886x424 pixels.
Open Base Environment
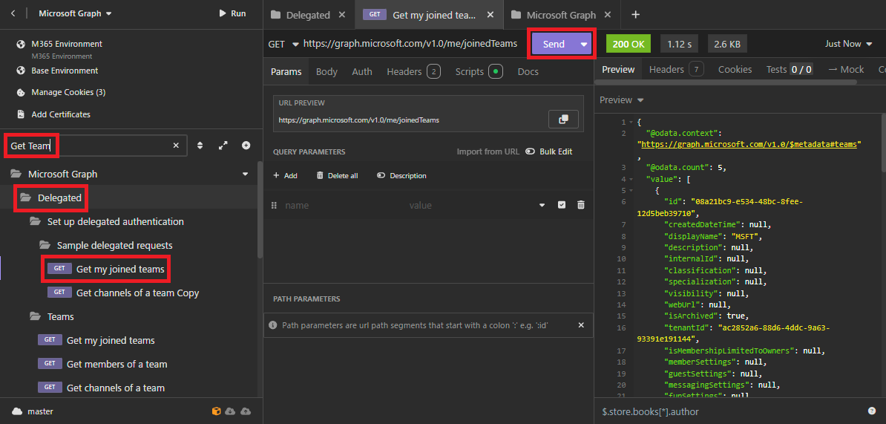tap(65, 71)
